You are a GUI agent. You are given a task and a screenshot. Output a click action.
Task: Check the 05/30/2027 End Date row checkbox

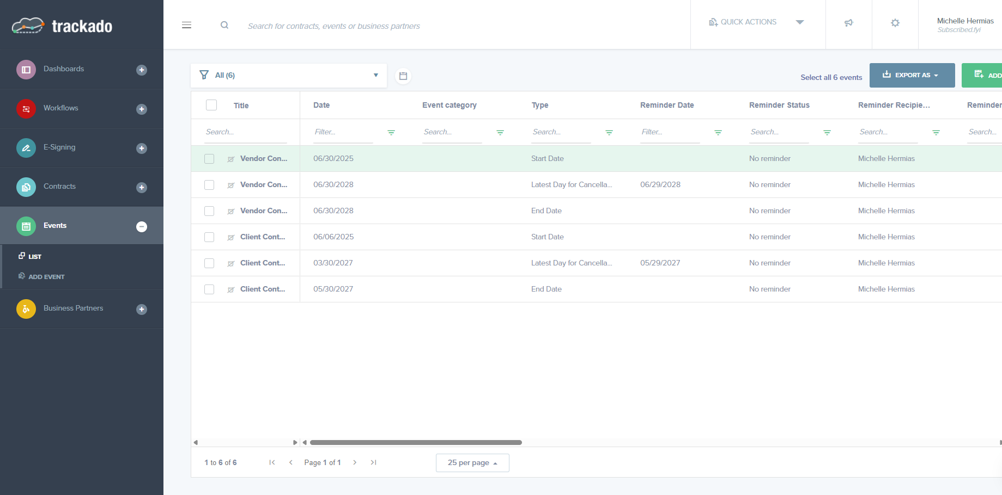click(209, 289)
